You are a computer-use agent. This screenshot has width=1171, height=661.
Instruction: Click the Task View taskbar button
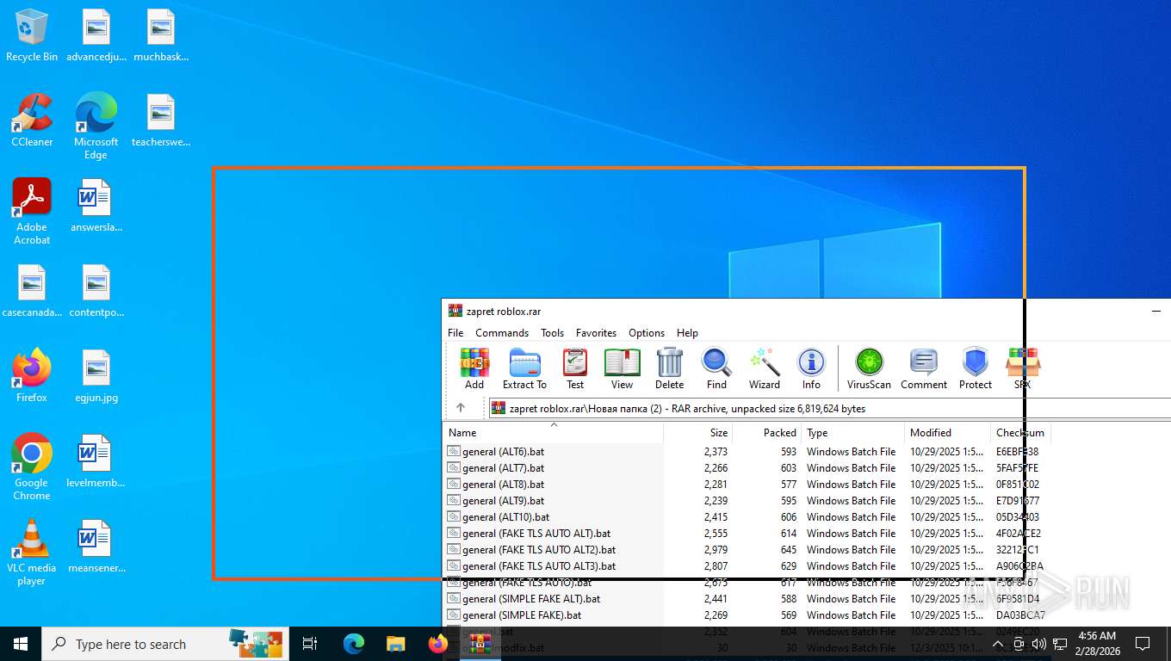(x=310, y=644)
